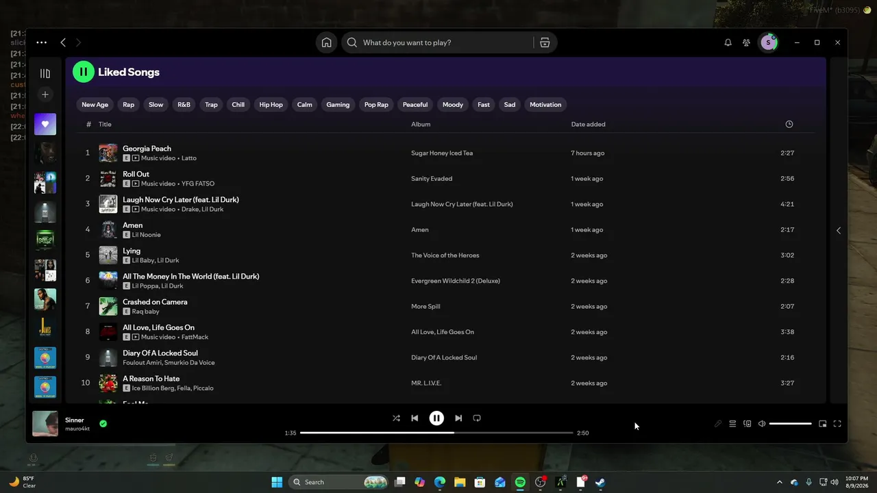Screen dimensions: 877x493
Task: Mute Spotify using the speaker icon
Action: click(x=762, y=424)
